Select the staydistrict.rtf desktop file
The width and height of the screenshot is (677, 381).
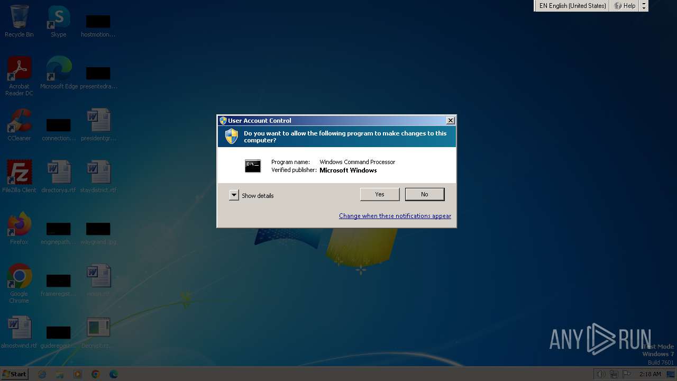click(98, 177)
